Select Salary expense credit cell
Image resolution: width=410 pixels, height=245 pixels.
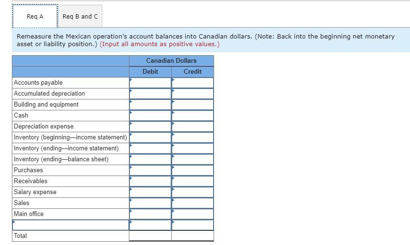pos(193,193)
